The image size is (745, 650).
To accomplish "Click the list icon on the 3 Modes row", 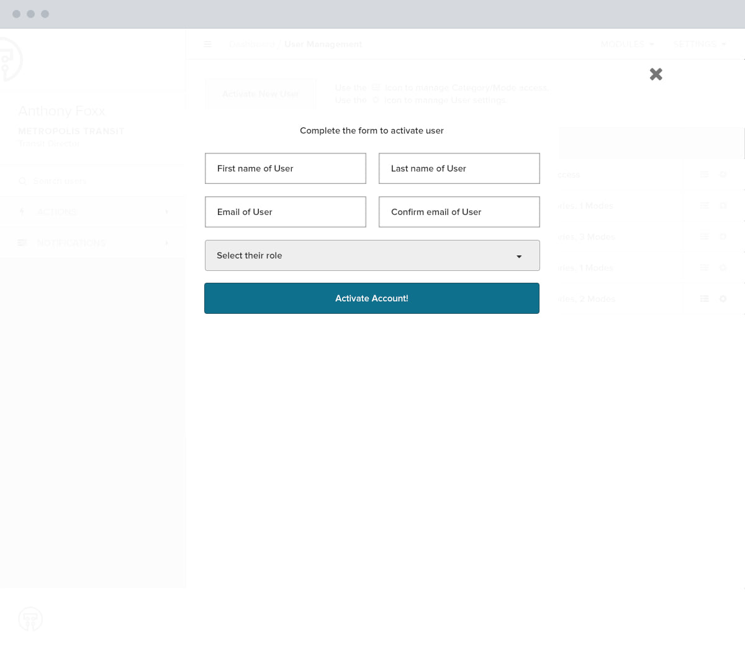I will (x=704, y=237).
